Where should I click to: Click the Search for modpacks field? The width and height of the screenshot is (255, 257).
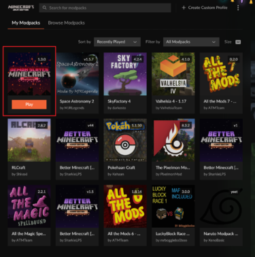(105, 7)
